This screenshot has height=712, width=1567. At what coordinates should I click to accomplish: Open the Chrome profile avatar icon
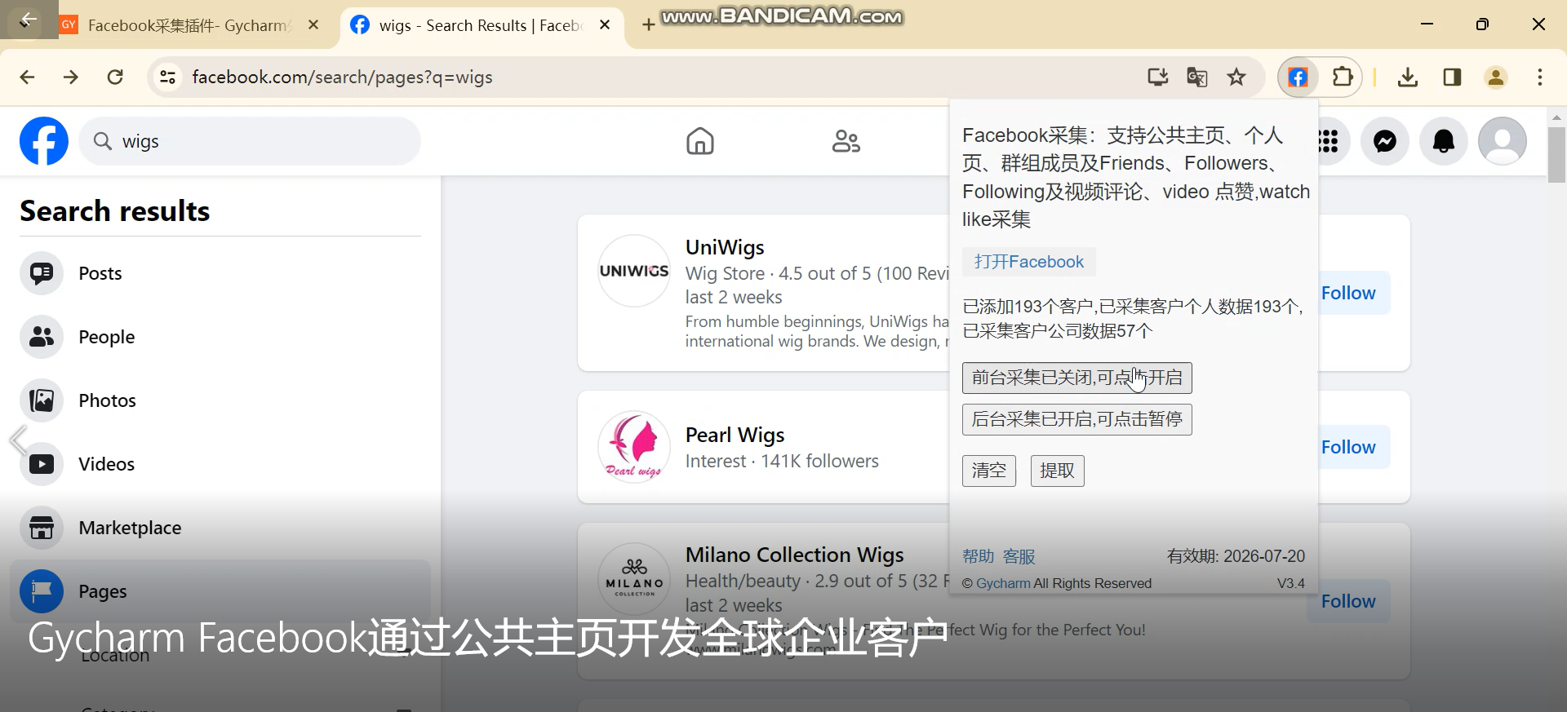click(x=1496, y=77)
